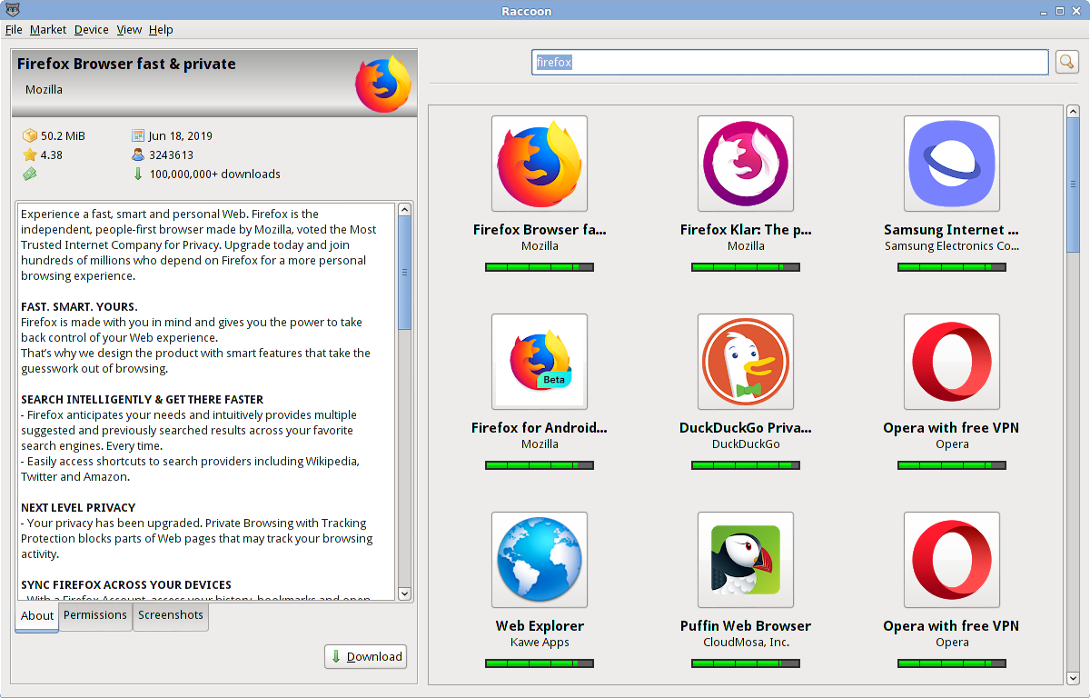Screen dimensions: 1090x698
Task: Click the "DuckDuckGo Priva..." title
Action: pyautogui.click(x=746, y=428)
